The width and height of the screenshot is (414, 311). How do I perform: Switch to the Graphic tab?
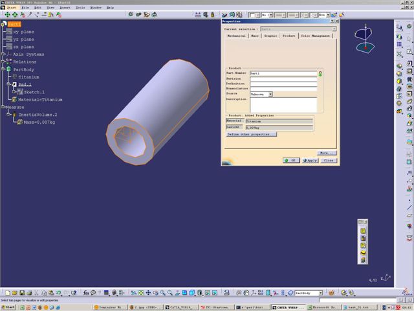click(x=270, y=36)
